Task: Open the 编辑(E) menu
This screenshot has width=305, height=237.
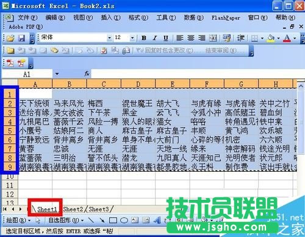Action: (55, 18)
